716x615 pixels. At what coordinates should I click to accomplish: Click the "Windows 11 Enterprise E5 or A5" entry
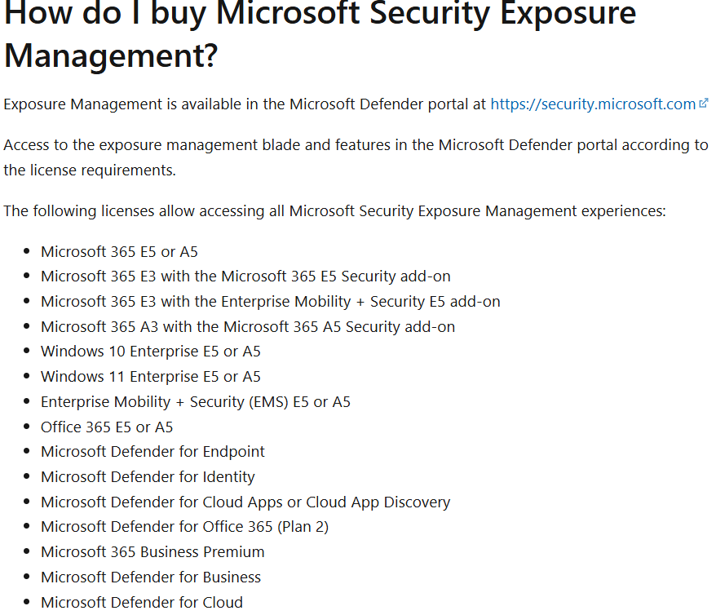pos(151,377)
